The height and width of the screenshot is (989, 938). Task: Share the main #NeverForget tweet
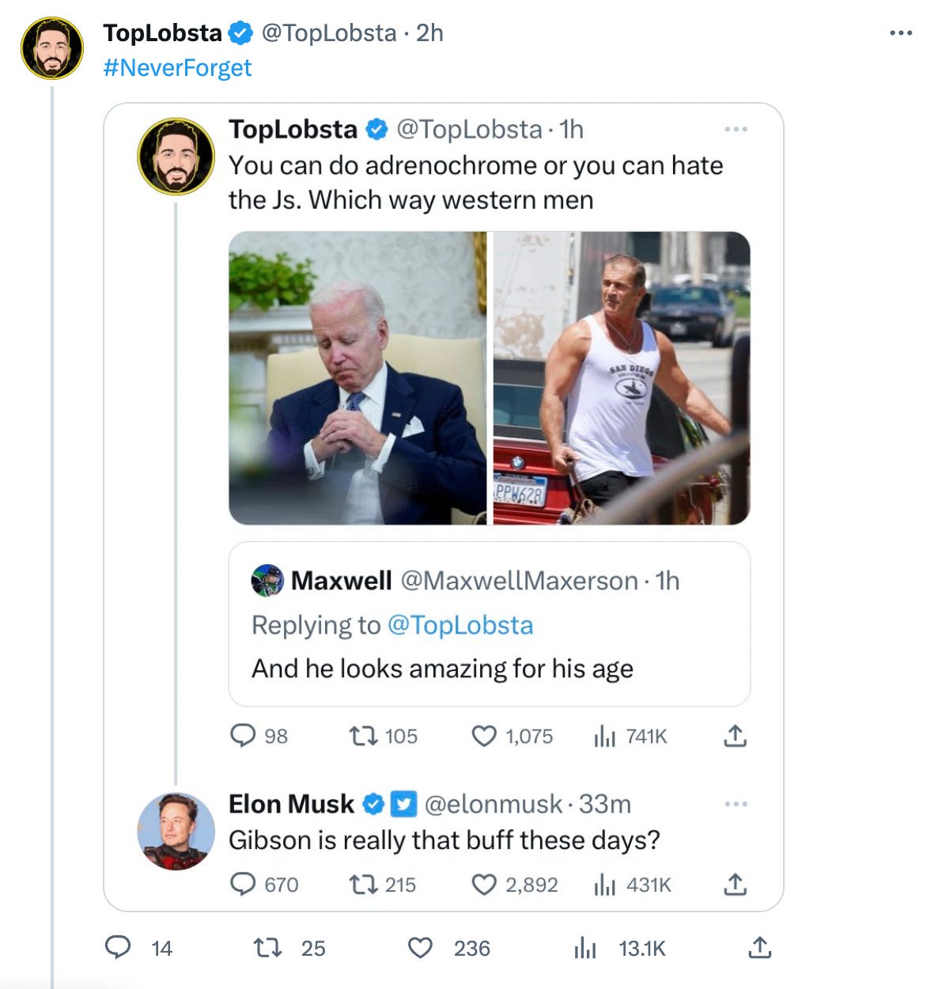click(x=759, y=947)
